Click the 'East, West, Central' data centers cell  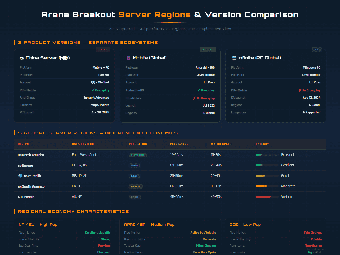[x=86, y=155]
